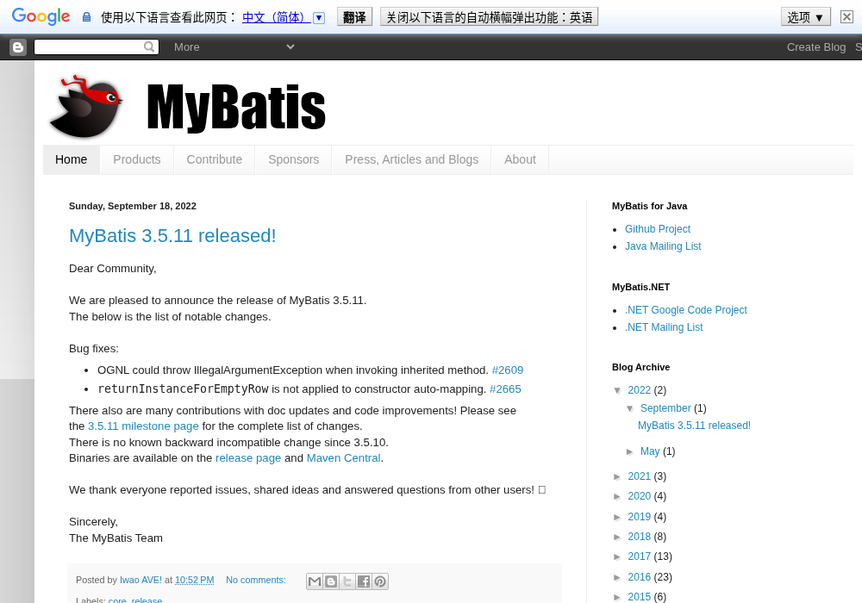Screen dimensions: 862x603
Task: Share the post to Pinterest
Action: (x=380, y=581)
